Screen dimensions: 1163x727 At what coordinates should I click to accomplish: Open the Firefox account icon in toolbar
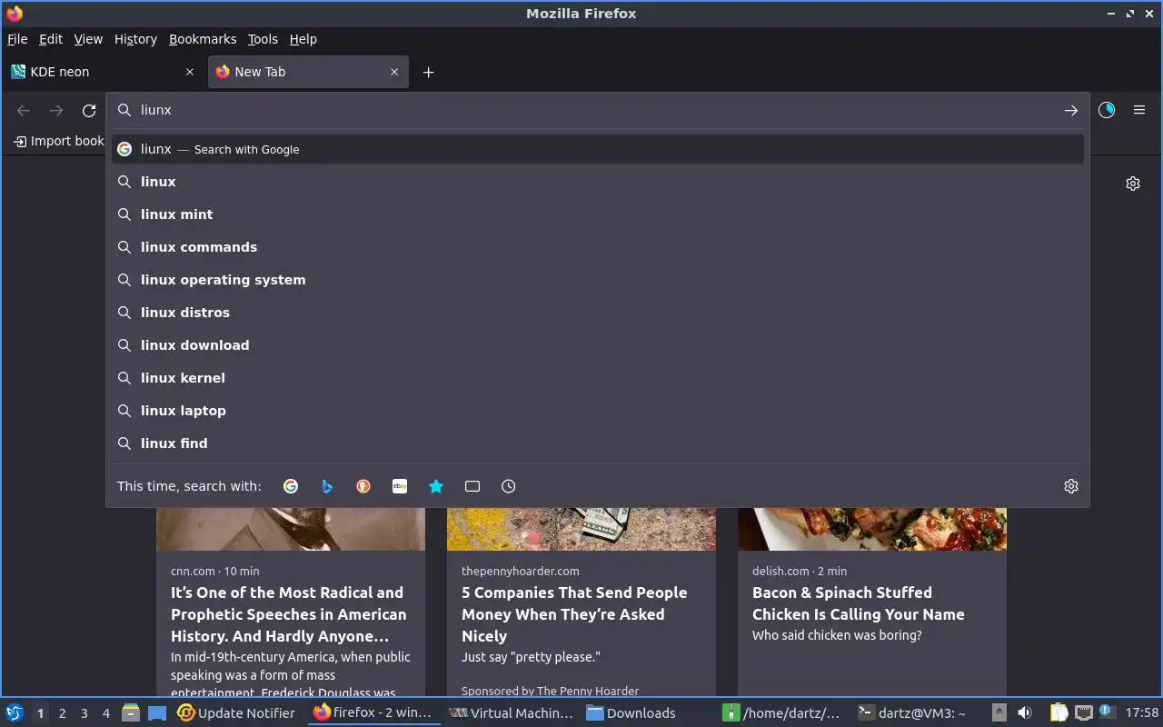1107,110
